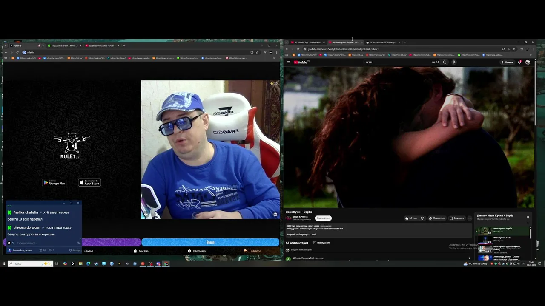This screenshot has height=306, width=545.
Task: Open the Google Play download badge
Action: click(54, 183)
